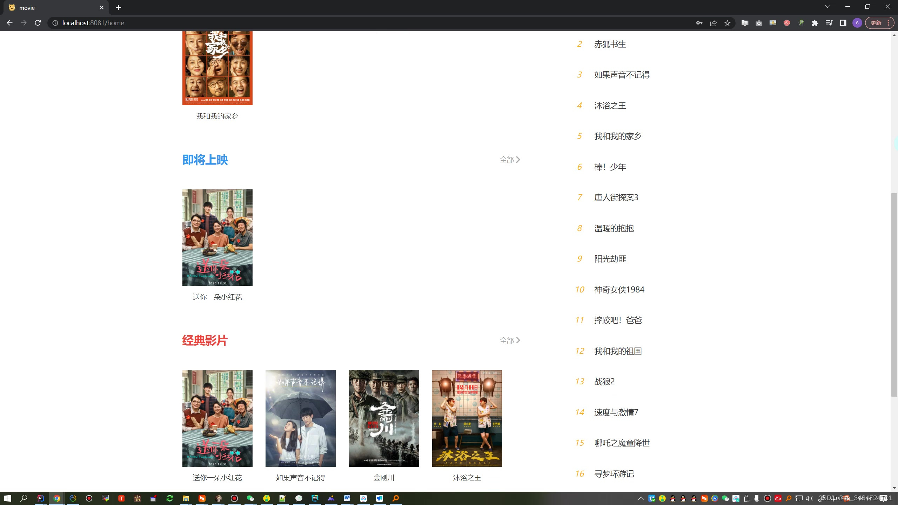The image size is (898, 505).
Task: Select the movie browser tab
Action: (53, 8)
